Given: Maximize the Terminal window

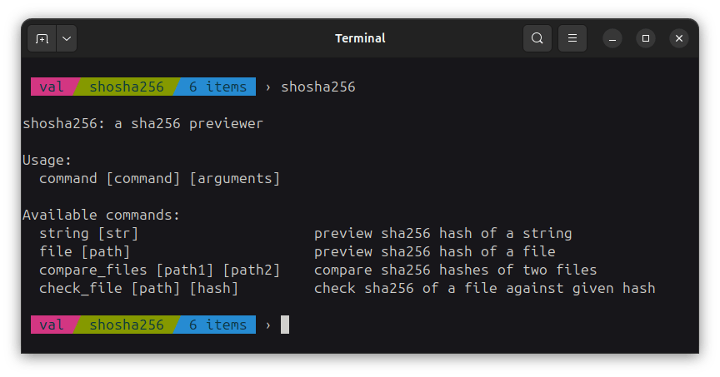Looking at the screenshot, I should tap(646, 39).
